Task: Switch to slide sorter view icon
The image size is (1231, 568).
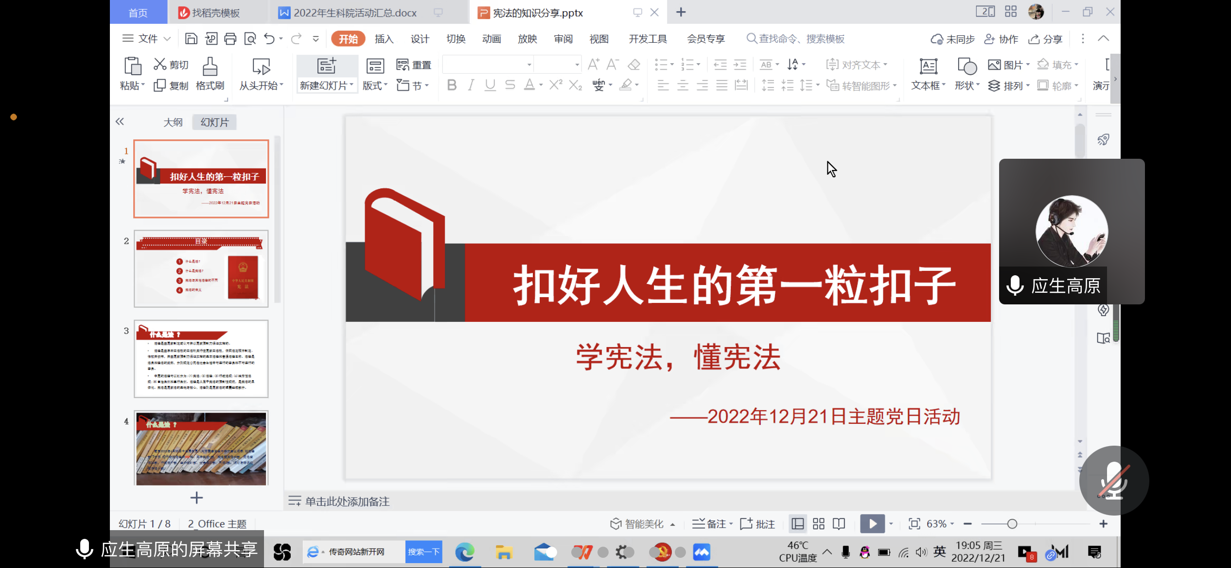Action: (819, 524)
